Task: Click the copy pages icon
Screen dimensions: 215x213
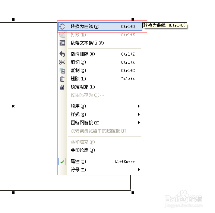Action: point(62,71)
